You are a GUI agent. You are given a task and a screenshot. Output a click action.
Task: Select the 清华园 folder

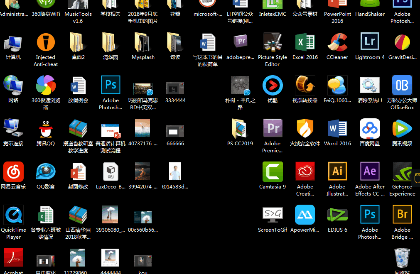[111, 42]
